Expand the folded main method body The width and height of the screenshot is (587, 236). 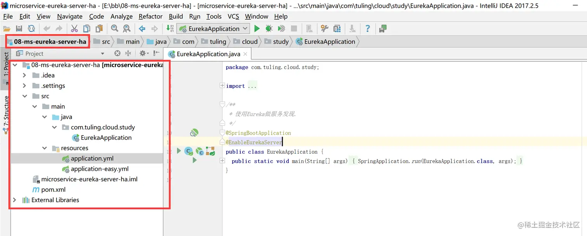point(222,161)
